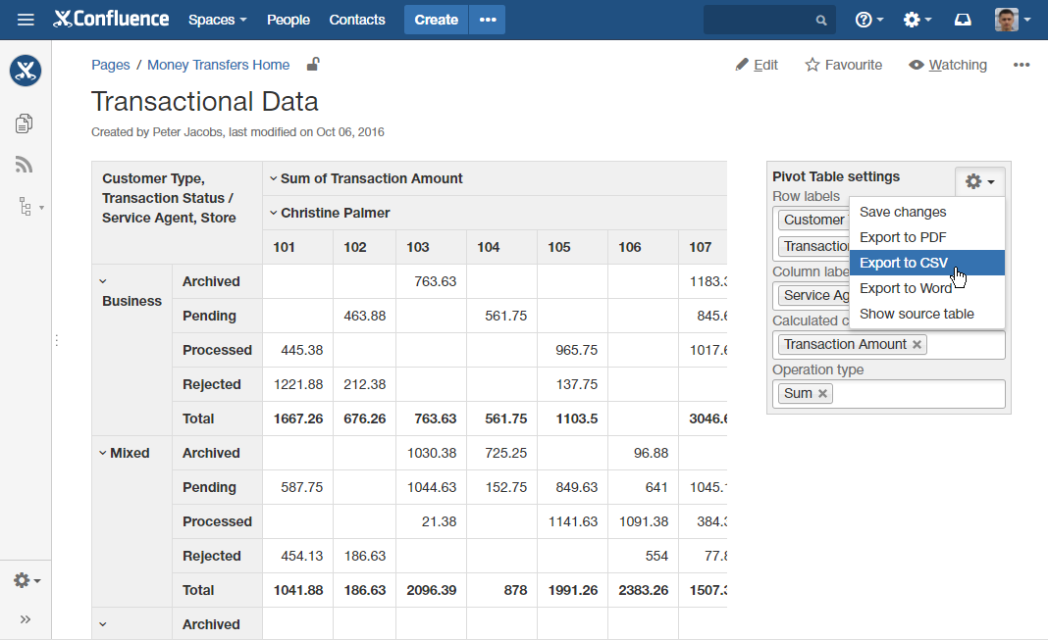Select Export to PDF option
The height and width of the screenshot is (640, 1048).
pyautogui.click(x=903, y=237)
